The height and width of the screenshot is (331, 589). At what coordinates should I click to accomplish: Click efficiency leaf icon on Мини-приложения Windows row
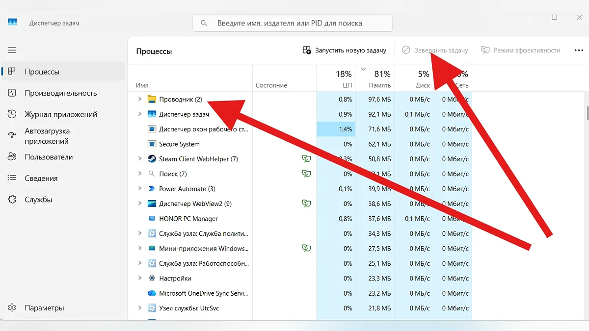(306, 248)
